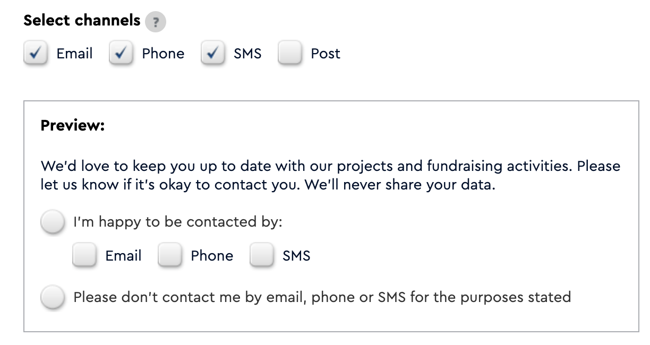Tick the Phone checkbox in the preview
Viewport: 650px width, 345px height.
pos(170,256)
